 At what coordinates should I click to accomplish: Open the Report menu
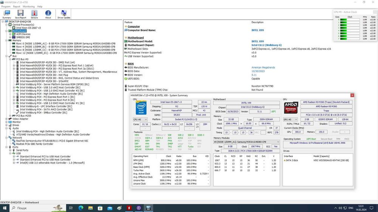point(17,6)
